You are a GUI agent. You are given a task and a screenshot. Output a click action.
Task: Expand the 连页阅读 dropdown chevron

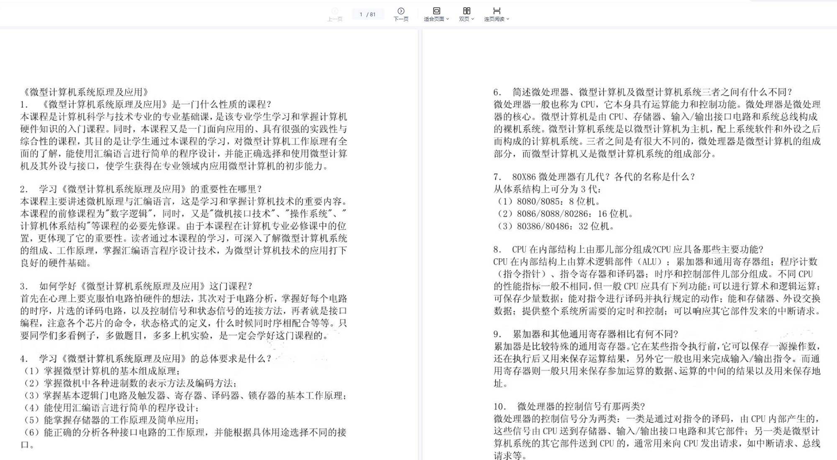point(508,19)
